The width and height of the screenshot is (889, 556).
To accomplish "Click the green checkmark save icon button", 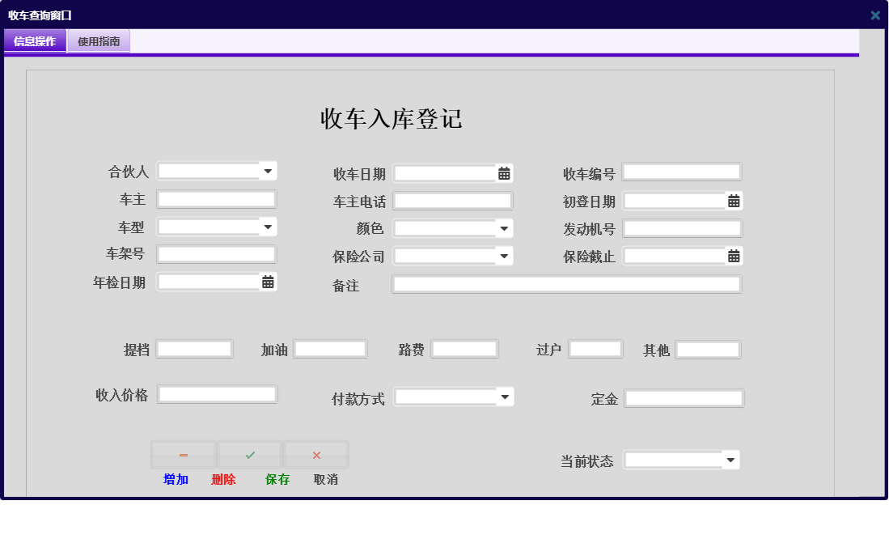I will (x=250, y=454).
